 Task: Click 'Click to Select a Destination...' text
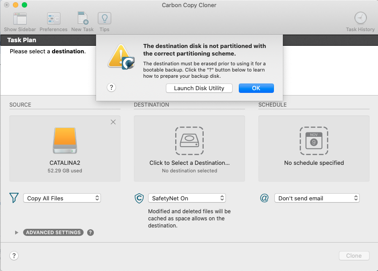pos(189,163)
